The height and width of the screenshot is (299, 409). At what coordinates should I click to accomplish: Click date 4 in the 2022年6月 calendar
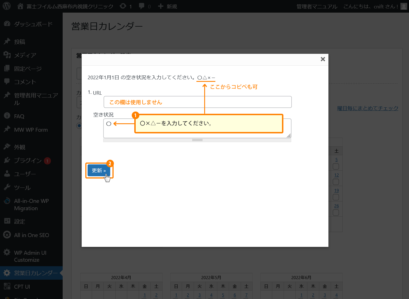click(x=337, y=295)
